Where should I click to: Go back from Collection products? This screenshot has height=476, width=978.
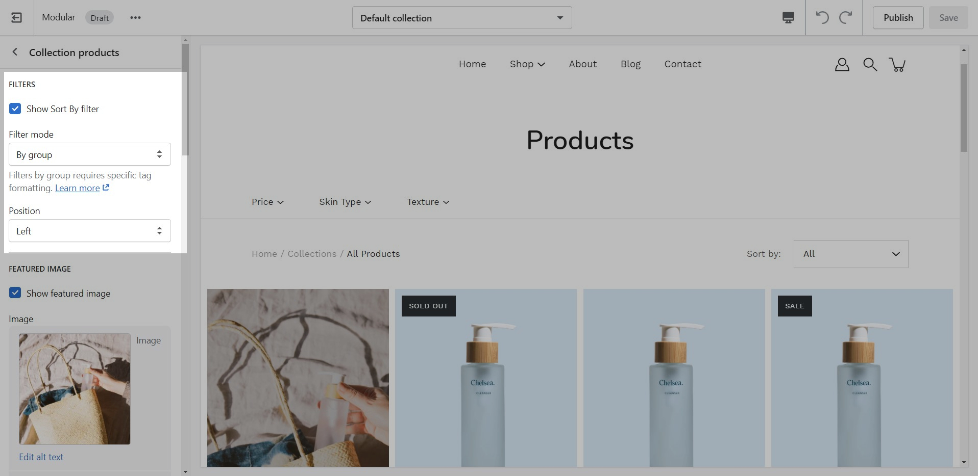coord(15,52)
